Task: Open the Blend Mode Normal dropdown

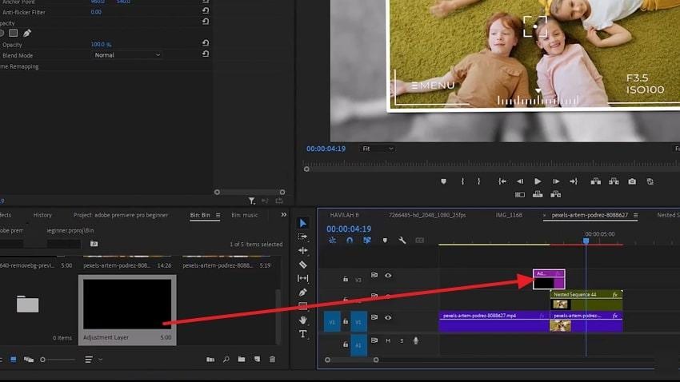Action: point(127,55)
